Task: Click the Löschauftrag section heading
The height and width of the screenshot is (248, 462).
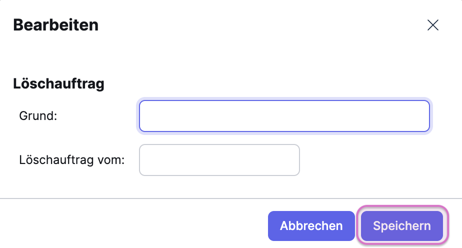Action: pyautogui.click(x=58, y=83)
